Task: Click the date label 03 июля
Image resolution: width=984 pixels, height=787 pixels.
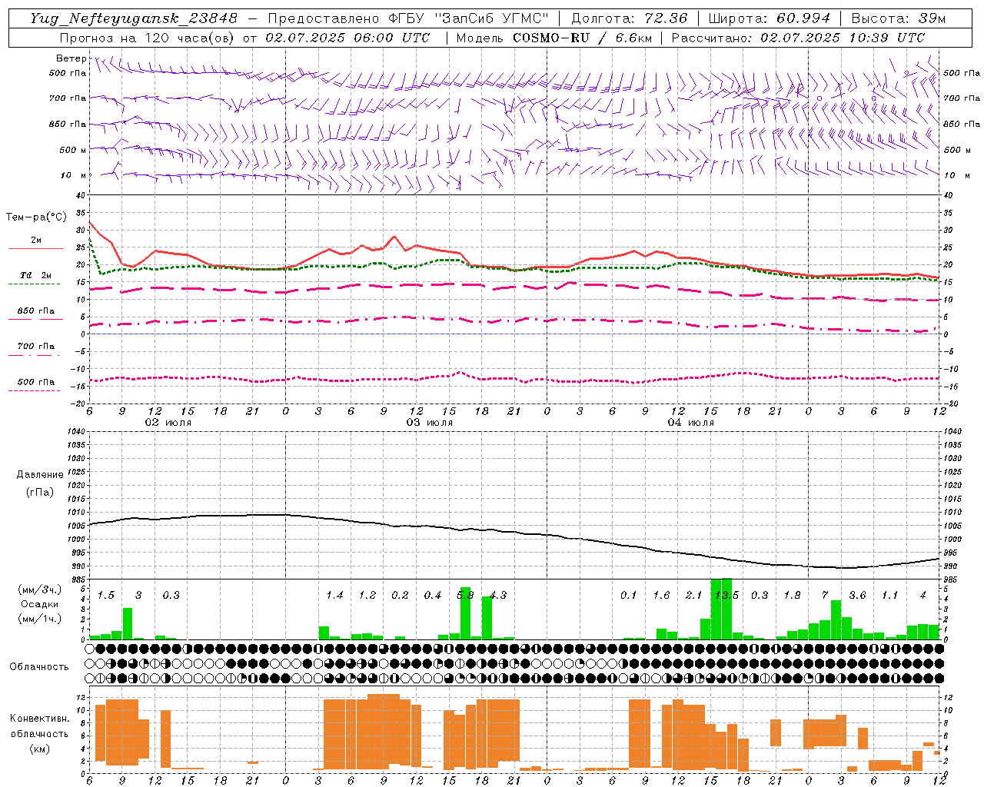Action: click(430, 423)
